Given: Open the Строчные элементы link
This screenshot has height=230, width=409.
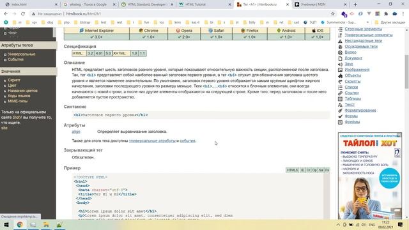Looking at the screenshot, I should coord(363,29).
